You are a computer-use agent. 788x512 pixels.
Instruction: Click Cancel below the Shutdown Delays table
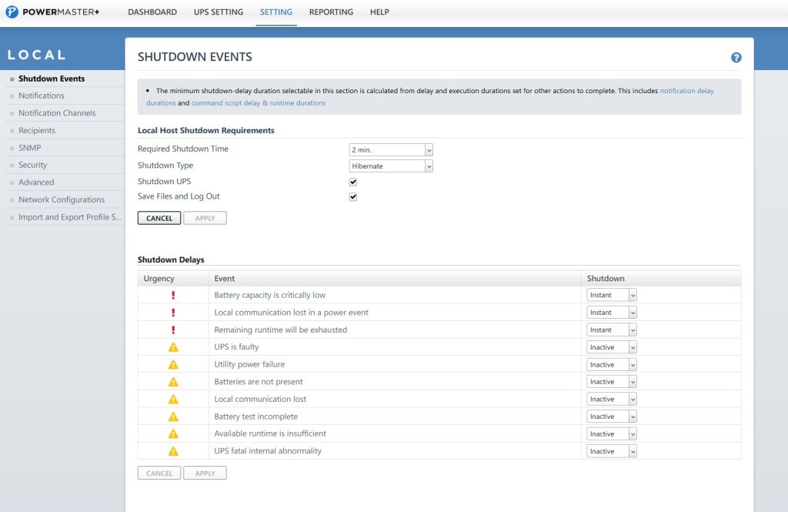pos(159,474)
